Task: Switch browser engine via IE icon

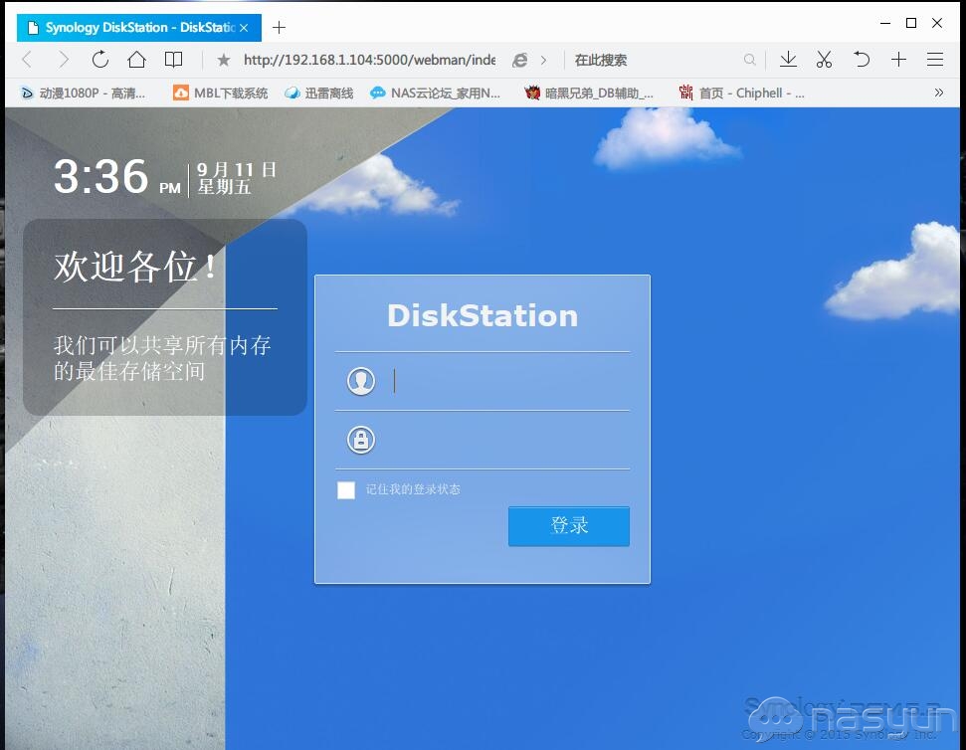Action: (519, 60)
